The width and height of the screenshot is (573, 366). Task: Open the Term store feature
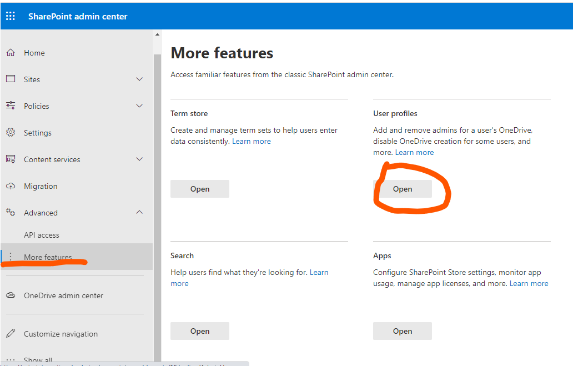click(x=200, y=189)
